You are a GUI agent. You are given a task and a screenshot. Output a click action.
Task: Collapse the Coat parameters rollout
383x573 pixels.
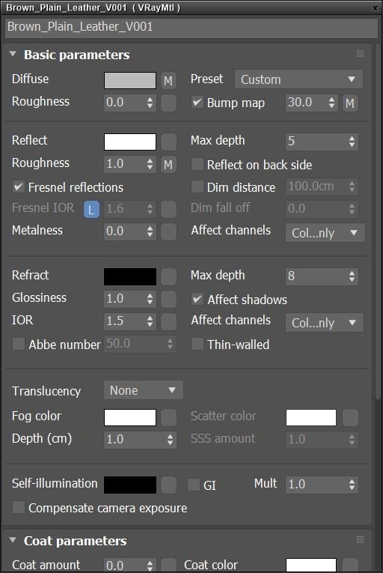tap(13, 540)
